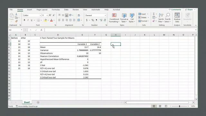Click the AutoSum sigma icon

click(154, 14)
